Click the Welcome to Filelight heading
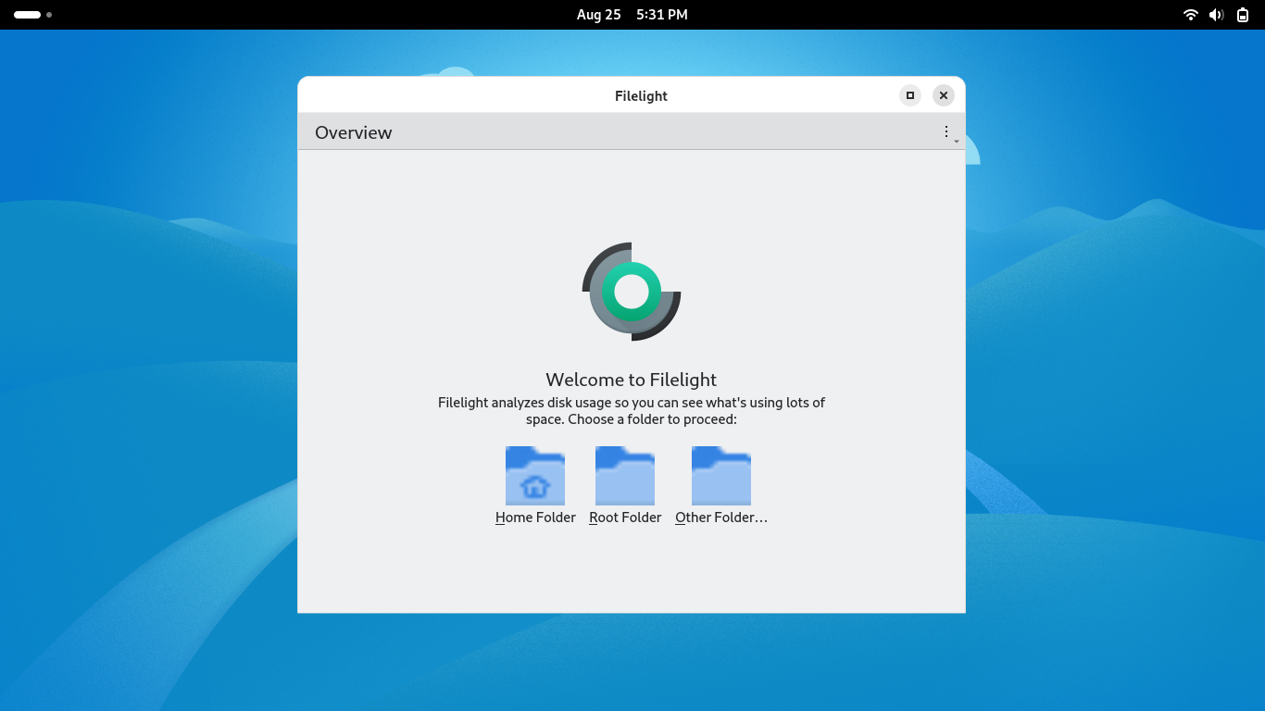 [x=632, y=380]
